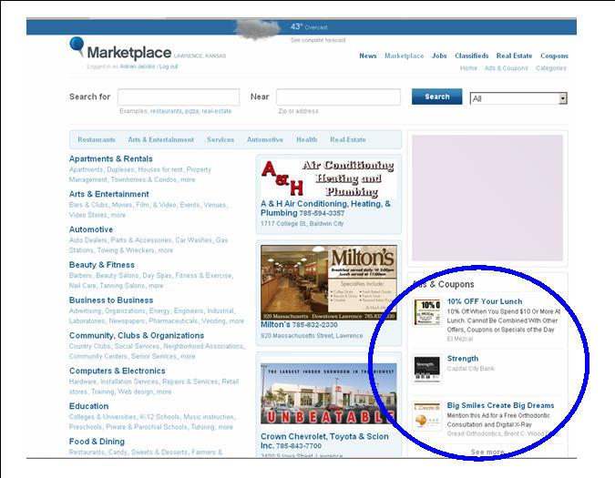This screenshot has height=478, width=615.
Task: Select the Restaurants category tab
Action: point(97,139)
